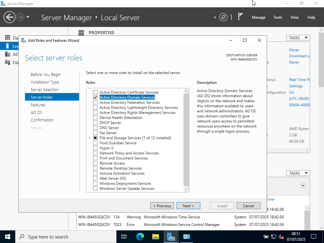Image resolution: width=324 pixels, height=243 pixels.
Task: Click the last pinned taskbar app icon
Action: [x=187, y=237]
